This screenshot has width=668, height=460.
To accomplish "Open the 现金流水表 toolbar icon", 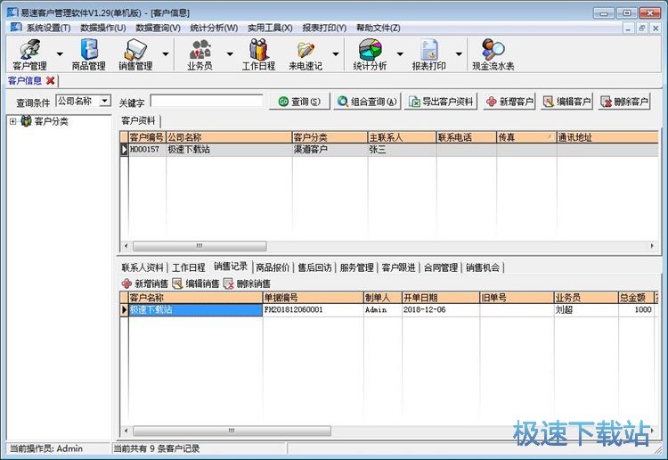I will coord(493,54).
